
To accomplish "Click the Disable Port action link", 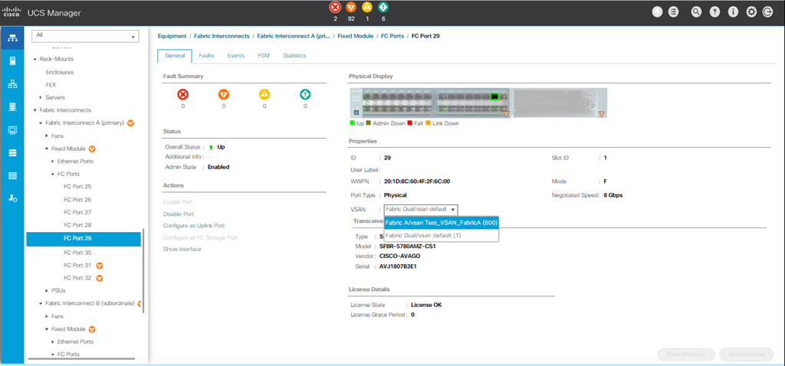I will coord(178,214).
